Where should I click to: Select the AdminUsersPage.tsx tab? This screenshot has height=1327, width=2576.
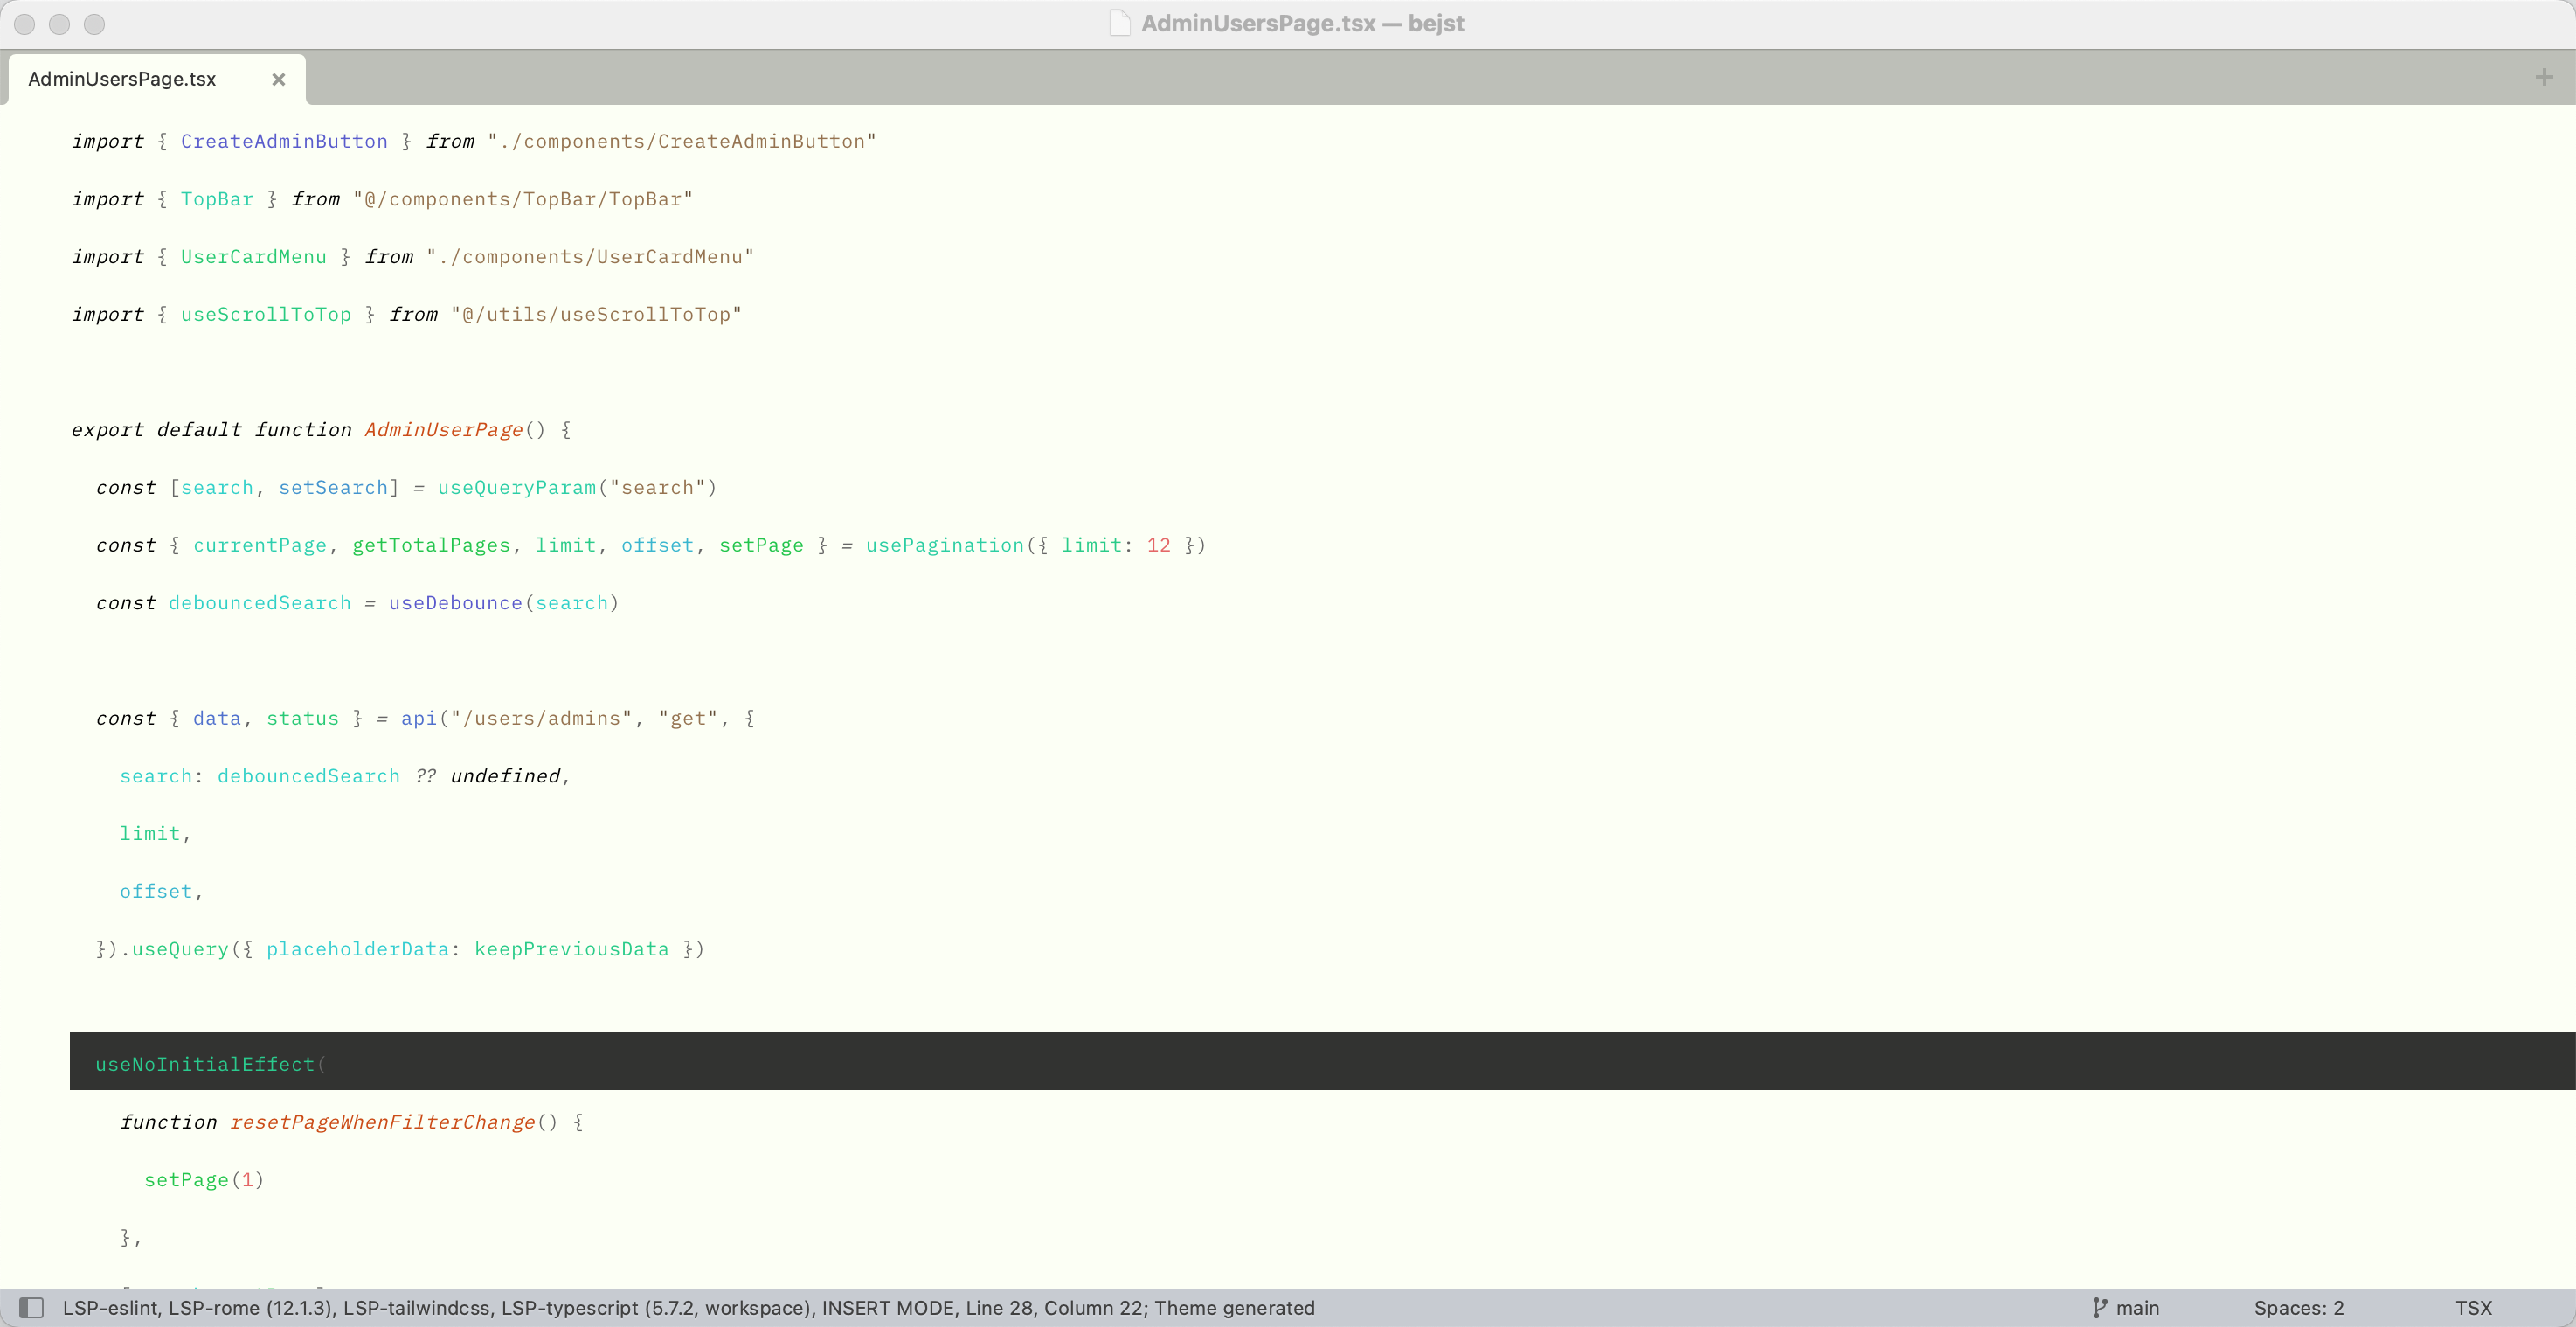tap(157, 79)
